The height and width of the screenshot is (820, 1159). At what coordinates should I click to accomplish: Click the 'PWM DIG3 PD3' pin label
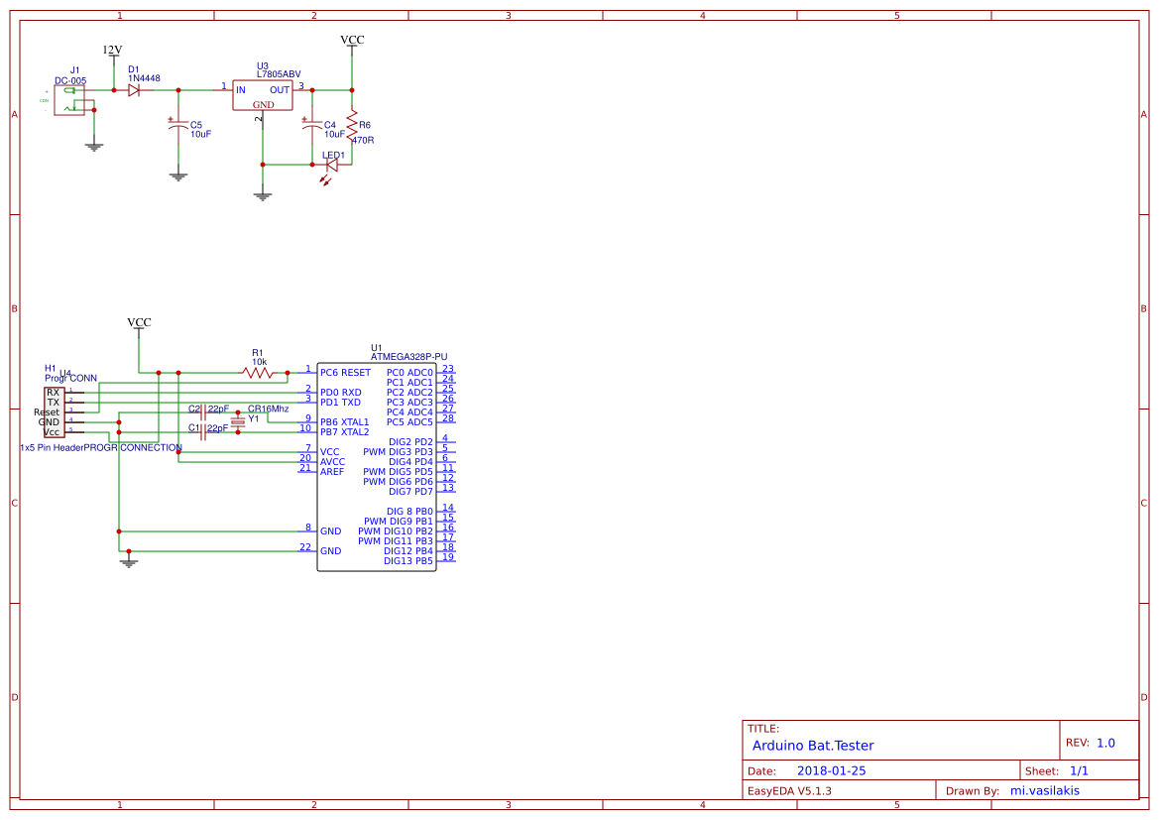point(398,452)
